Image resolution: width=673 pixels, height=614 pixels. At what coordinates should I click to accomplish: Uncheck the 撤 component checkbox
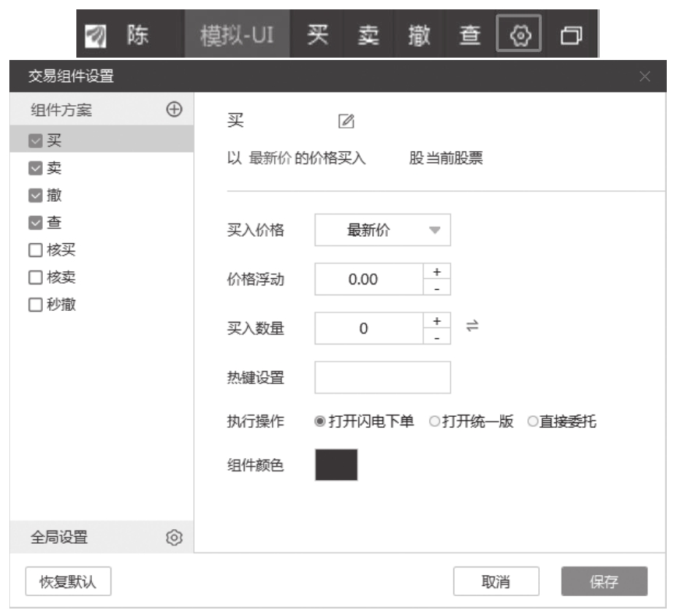click(x=35, y=196)
